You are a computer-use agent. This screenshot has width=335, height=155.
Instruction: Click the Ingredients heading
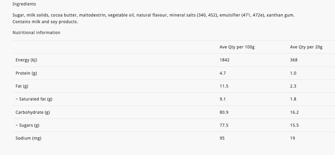pos(24,4)
